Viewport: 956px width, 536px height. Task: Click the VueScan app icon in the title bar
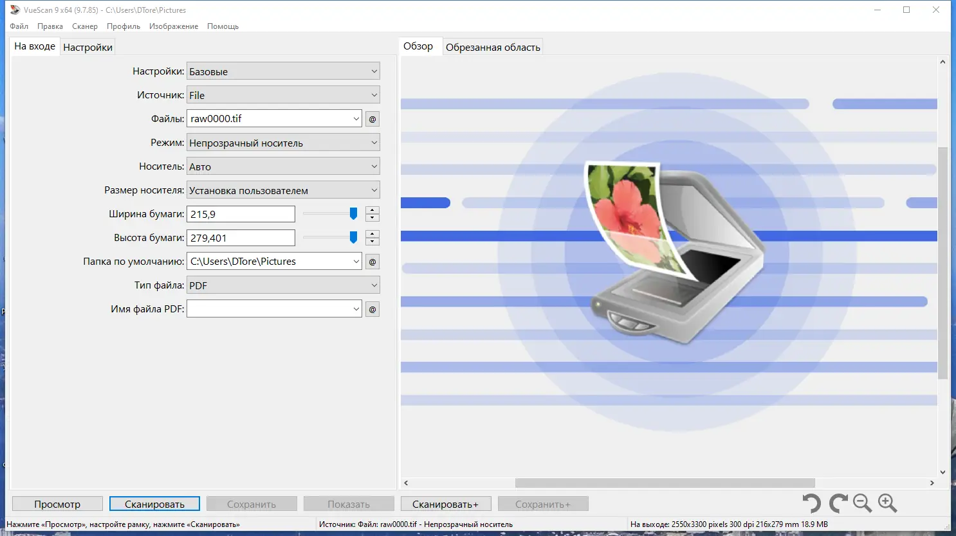pyautogui.click(x=15, y=10)
